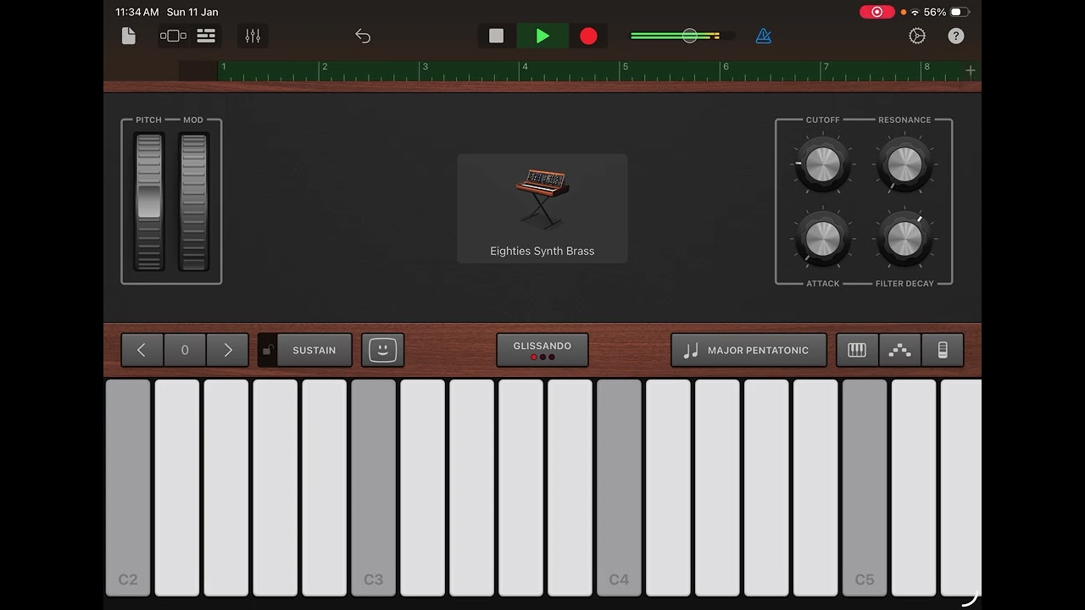Image resolution: width=1085 pixels, height=610 pixels.
Task: Toggle the metronome
Action: 764,36
